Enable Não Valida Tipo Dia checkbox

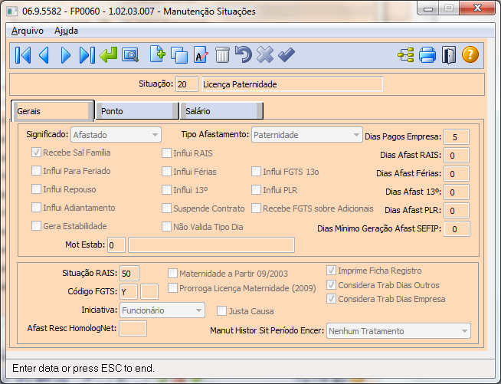(x=166, y=227)
